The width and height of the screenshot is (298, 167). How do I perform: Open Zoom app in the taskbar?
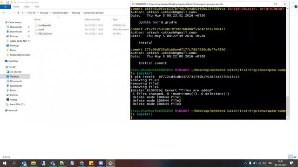(101, 163)
